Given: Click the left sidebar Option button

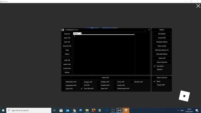Looking at the screenshot, I should pyautogui.click(x=67, y=73).
